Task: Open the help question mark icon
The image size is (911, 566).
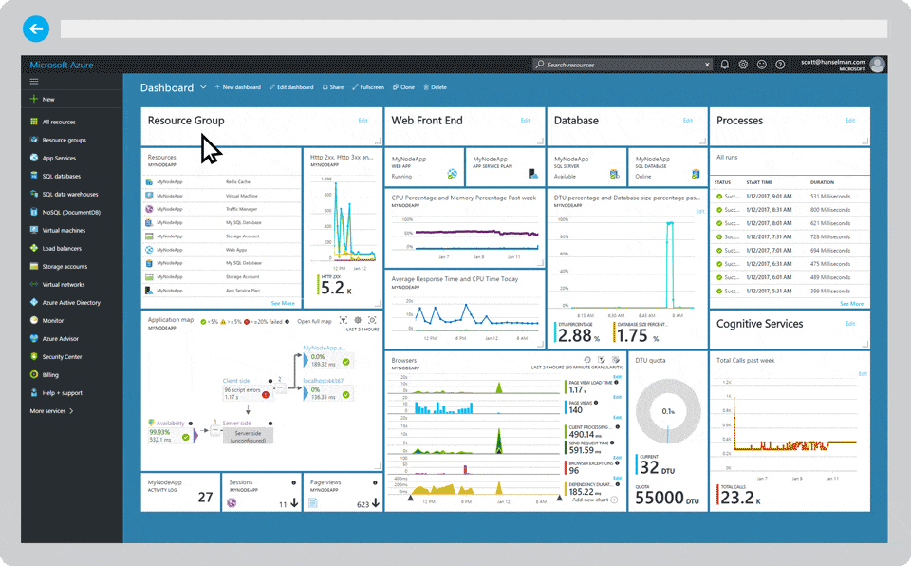Action: [780, 64]
